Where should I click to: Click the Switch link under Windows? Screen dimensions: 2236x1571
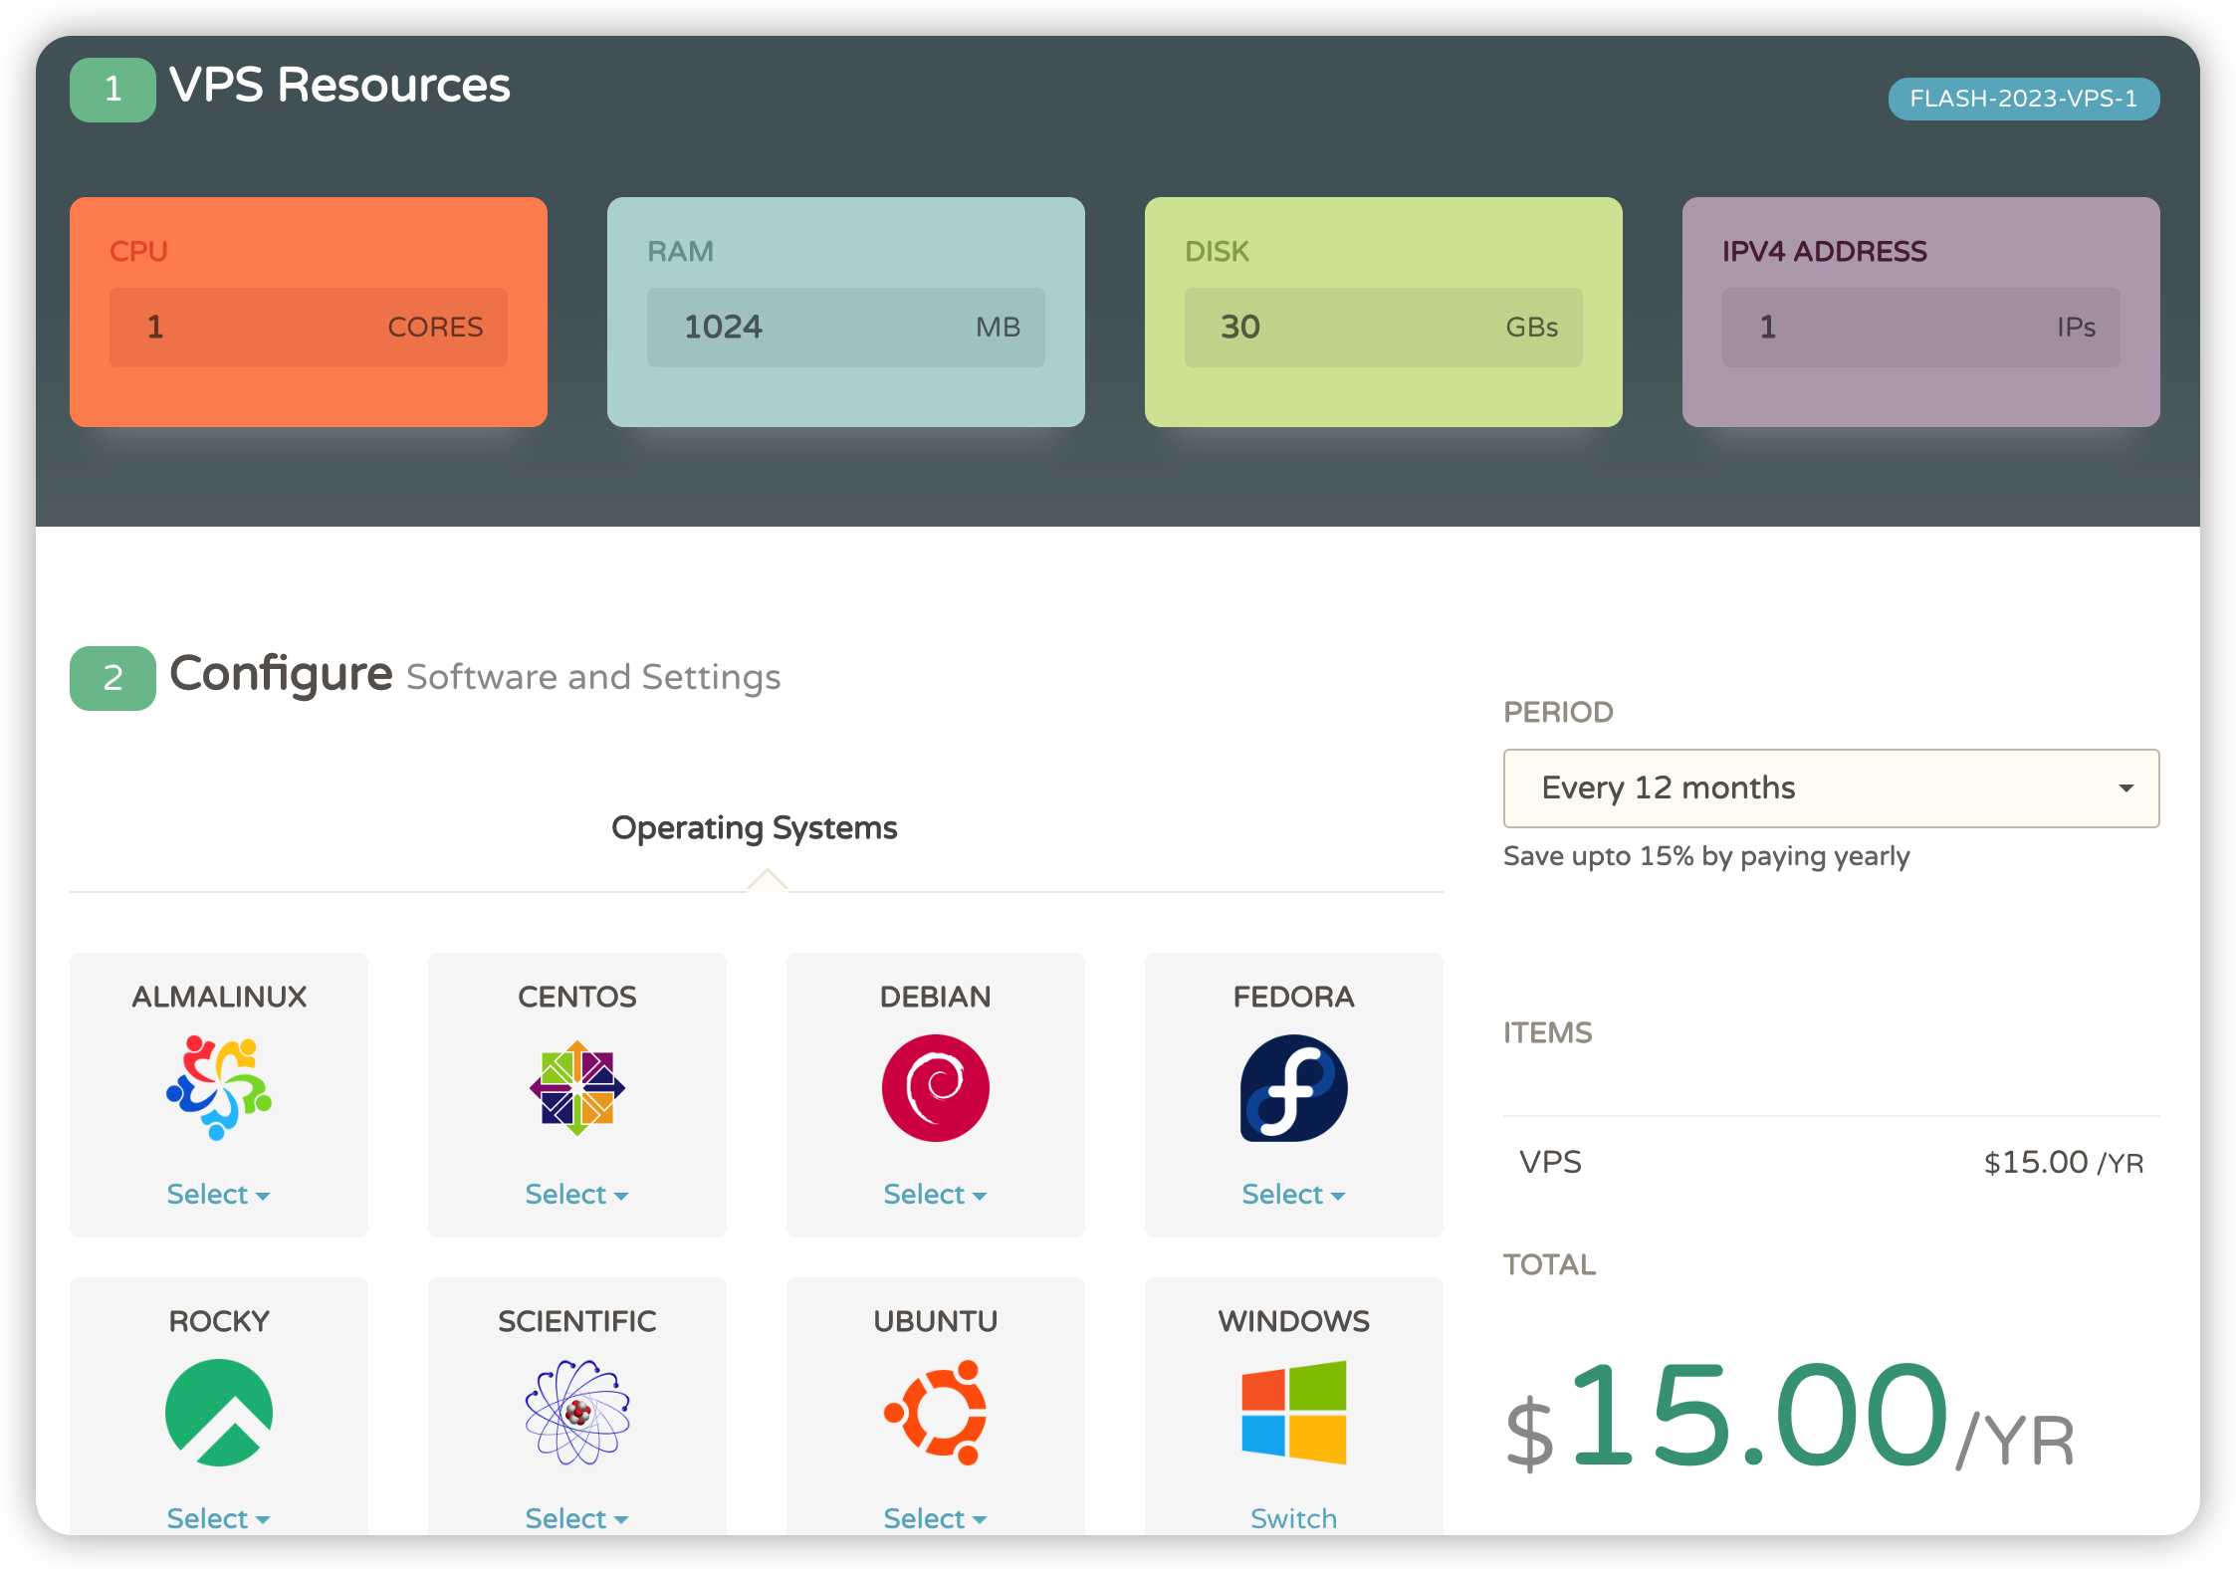(x=1293, y=1518)
